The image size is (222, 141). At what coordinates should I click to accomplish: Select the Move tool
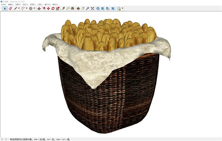click(48, 9)
